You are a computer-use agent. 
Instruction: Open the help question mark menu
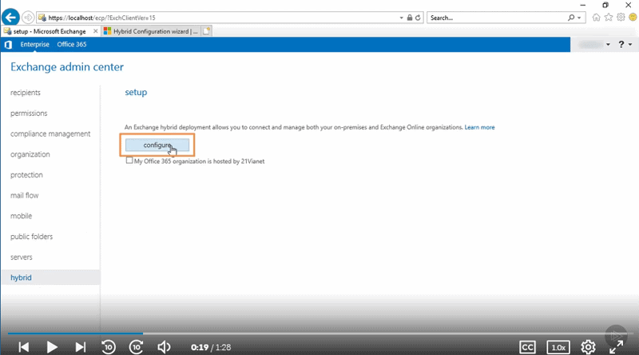click(x=625, y=45)
